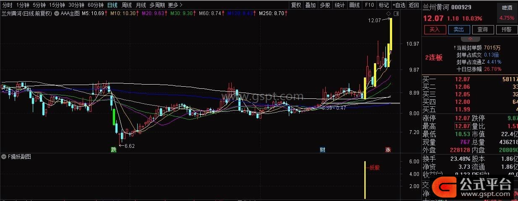The image size is (518, 201).
Task: Add stock via +自选 button
Action: [x=399, y=5]
